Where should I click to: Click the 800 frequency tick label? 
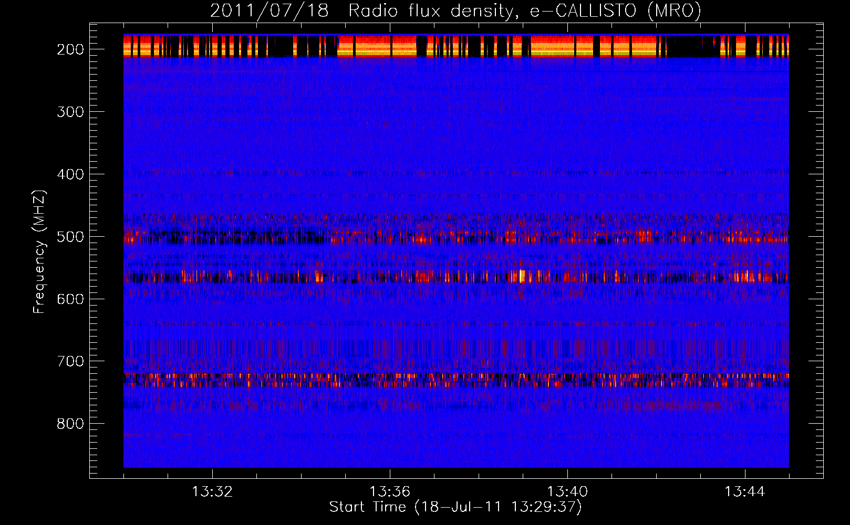click(70, 424)
